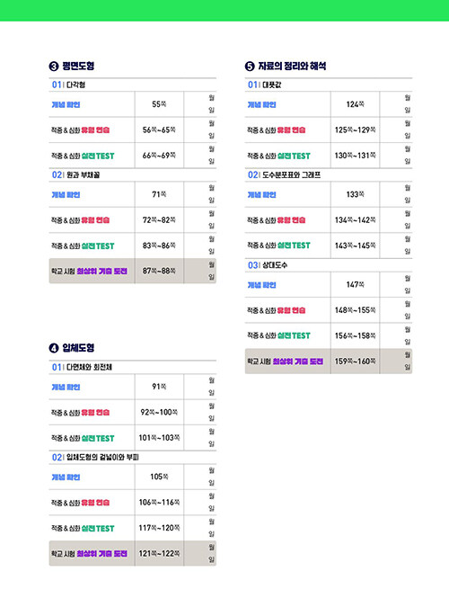Click the 124쪽 page number for 대푯값
This screenshot has width=449, height=607.
pyautogui.click(x=355, y=104)
